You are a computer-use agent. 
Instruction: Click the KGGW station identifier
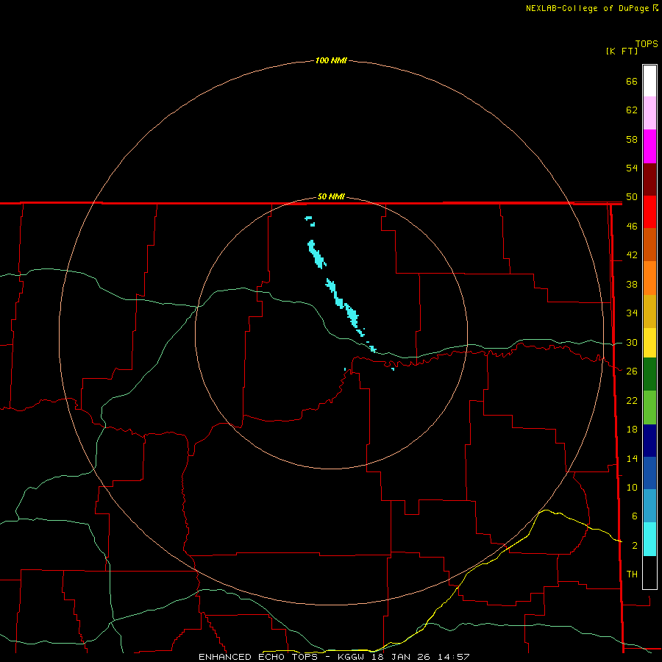point(351,657)
